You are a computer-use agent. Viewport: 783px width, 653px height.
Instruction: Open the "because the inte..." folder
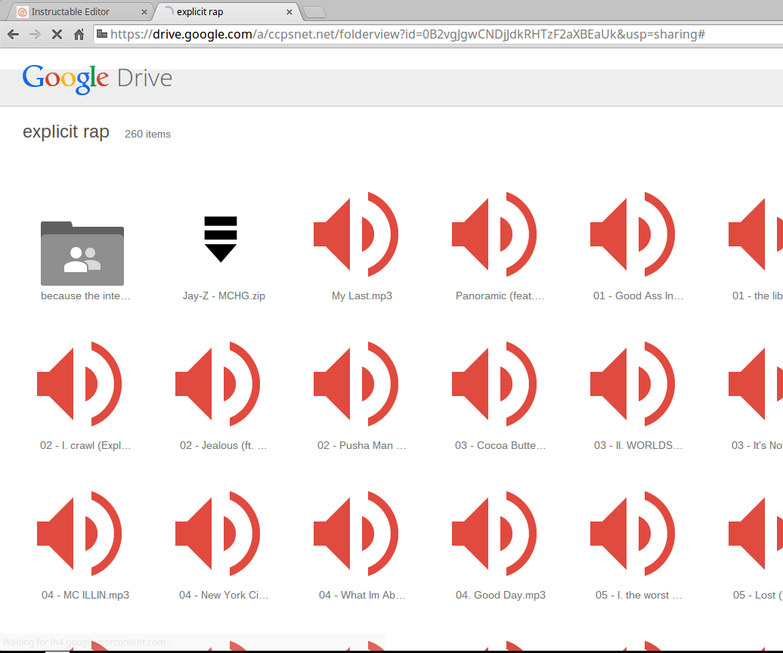tap(82, 255)
